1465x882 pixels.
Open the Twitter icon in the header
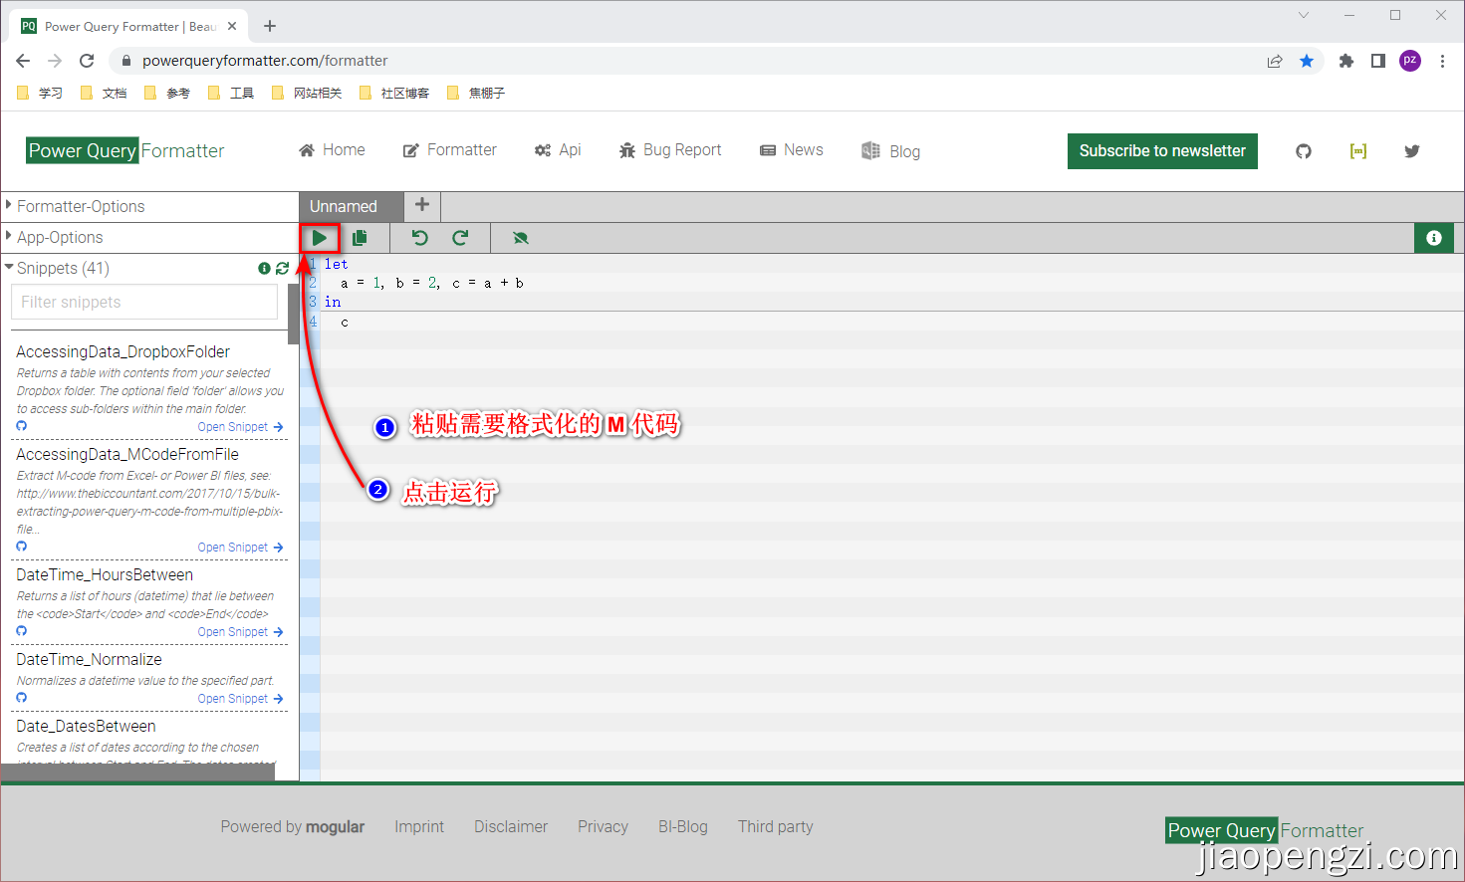tap(1412, 151)
